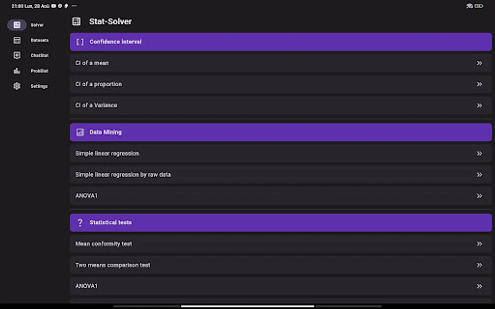Click the Data Mining chart icon
The image size is (495, 309).
[x=80, y=132]
